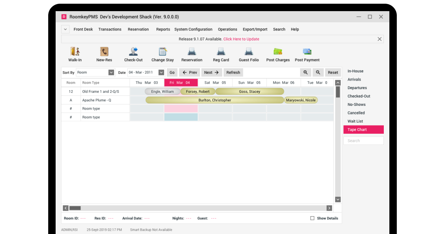The height and width of the screenshot is (234, 445).
Task: Go to previous dates with Prev
Action: click(x=189, y=72)
